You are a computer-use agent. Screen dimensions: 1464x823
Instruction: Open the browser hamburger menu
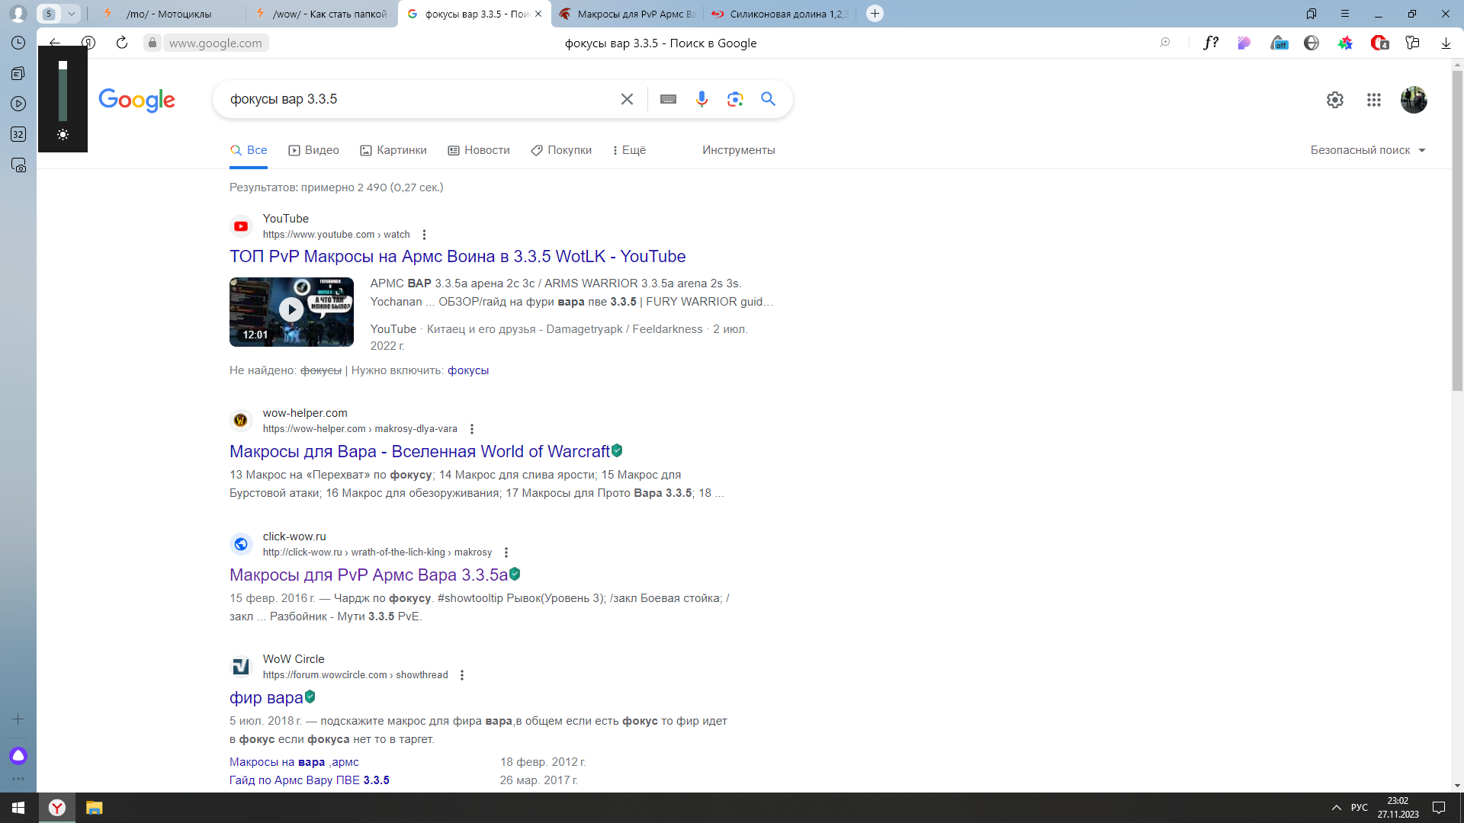pos(1345,14)
